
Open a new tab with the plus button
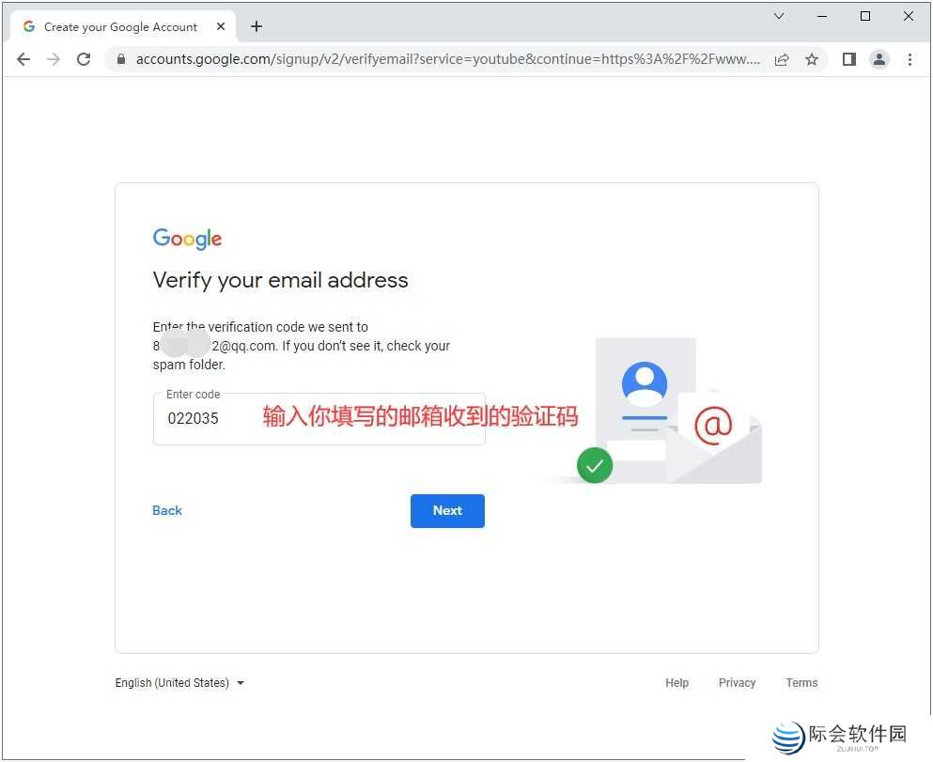coord(257,26)
